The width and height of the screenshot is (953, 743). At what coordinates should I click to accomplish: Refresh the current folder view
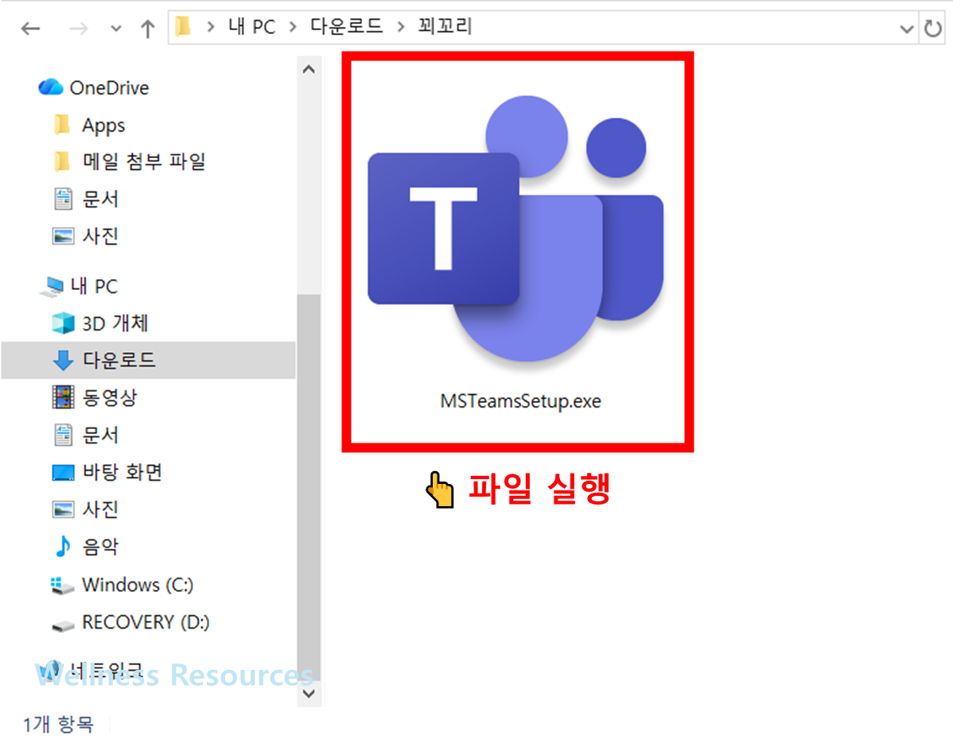(933, 28)
